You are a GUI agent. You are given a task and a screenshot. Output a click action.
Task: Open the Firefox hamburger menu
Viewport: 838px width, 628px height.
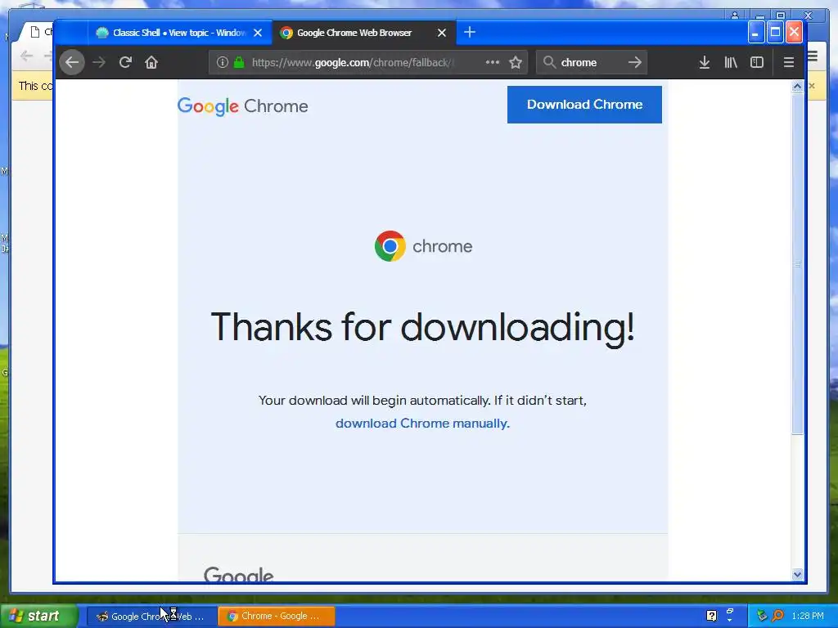point(789,62)
